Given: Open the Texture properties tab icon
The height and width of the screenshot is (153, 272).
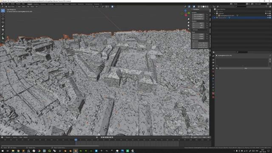Looking at the screenshot, I should point(213,97).
